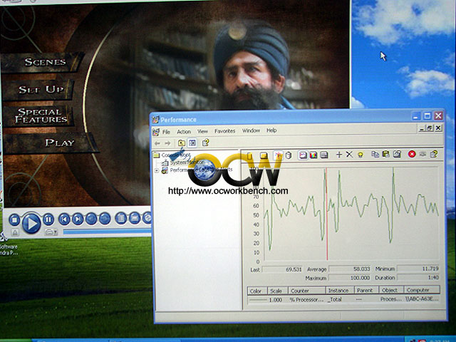Pause the DVD playback
The width and height of the screenshot is (456, 342).
coord(48,219)
